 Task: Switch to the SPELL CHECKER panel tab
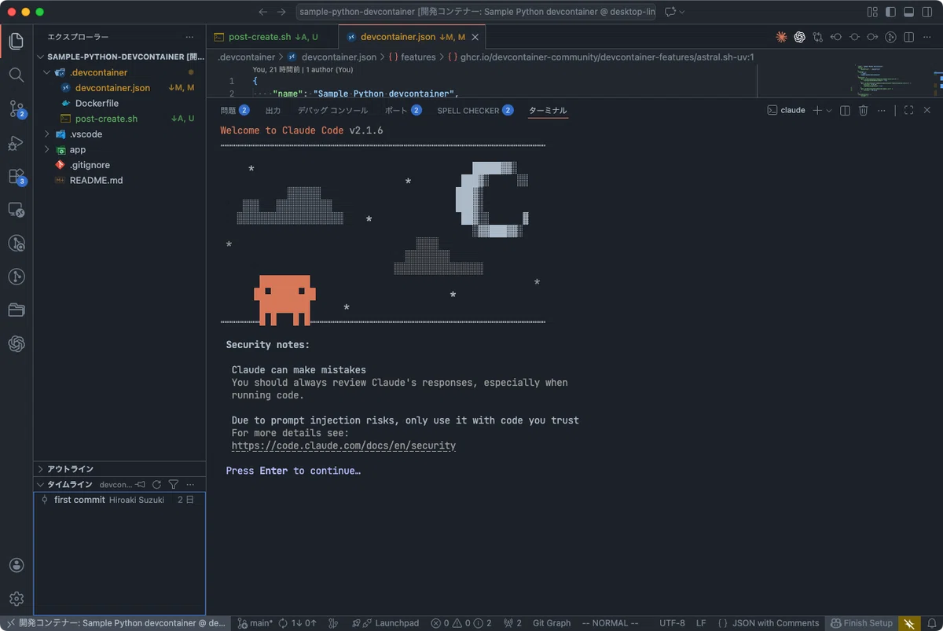475,111
